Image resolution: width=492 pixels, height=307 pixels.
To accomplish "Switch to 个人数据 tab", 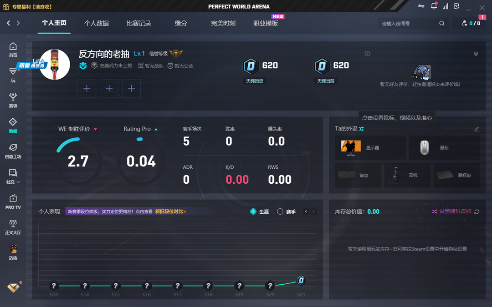I will 96,23.
